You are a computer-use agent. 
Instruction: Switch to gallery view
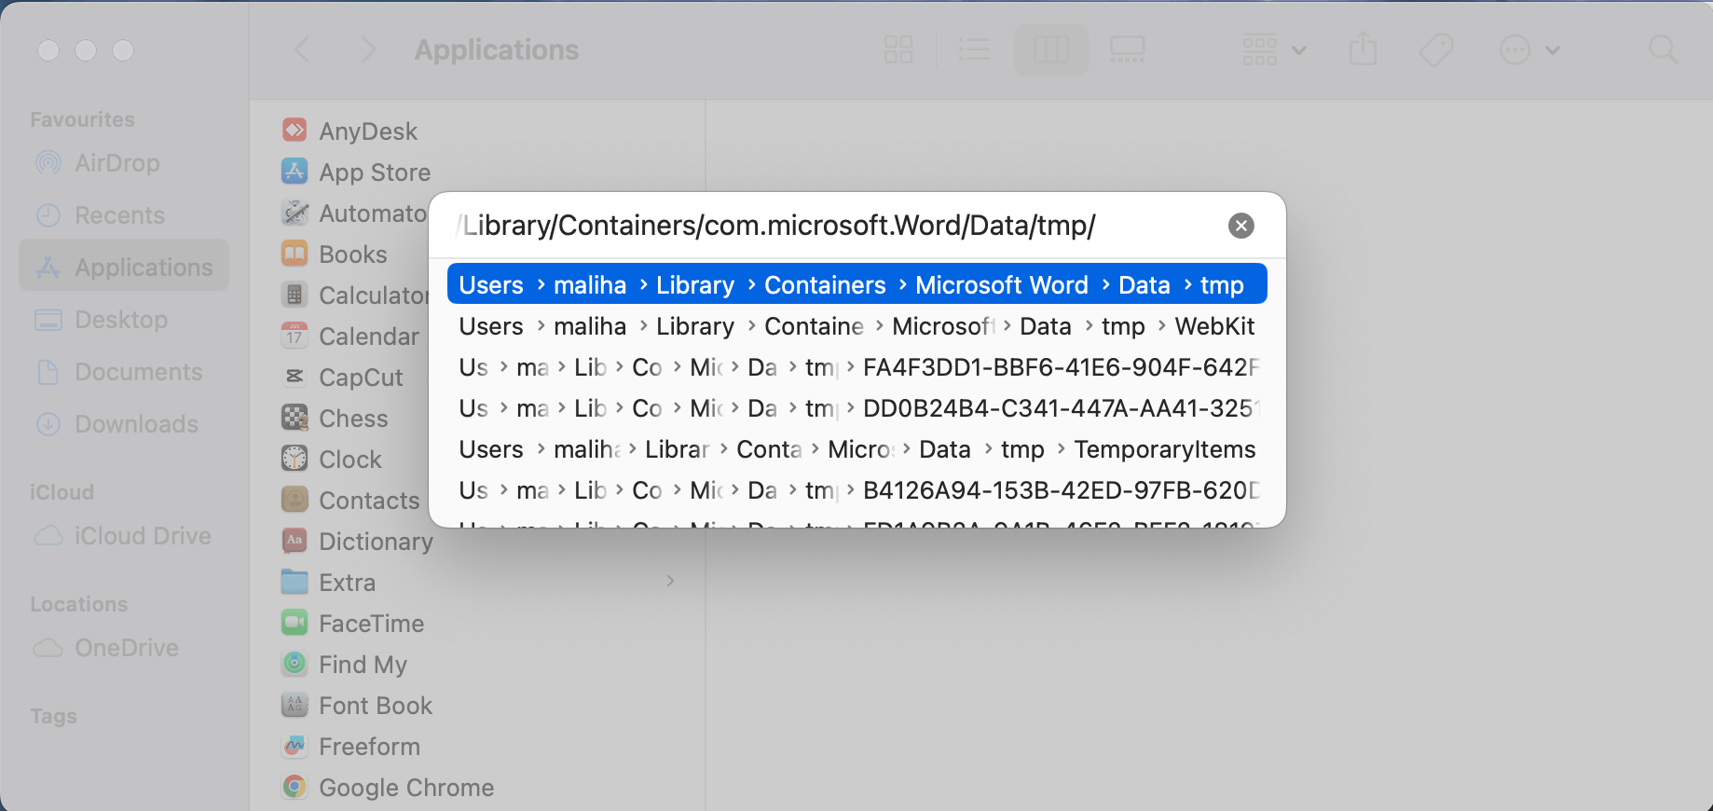(1128, 49)
